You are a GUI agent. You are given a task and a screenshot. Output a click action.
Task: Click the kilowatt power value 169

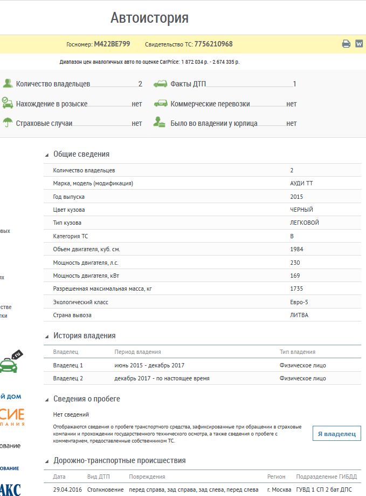(295, 275)
